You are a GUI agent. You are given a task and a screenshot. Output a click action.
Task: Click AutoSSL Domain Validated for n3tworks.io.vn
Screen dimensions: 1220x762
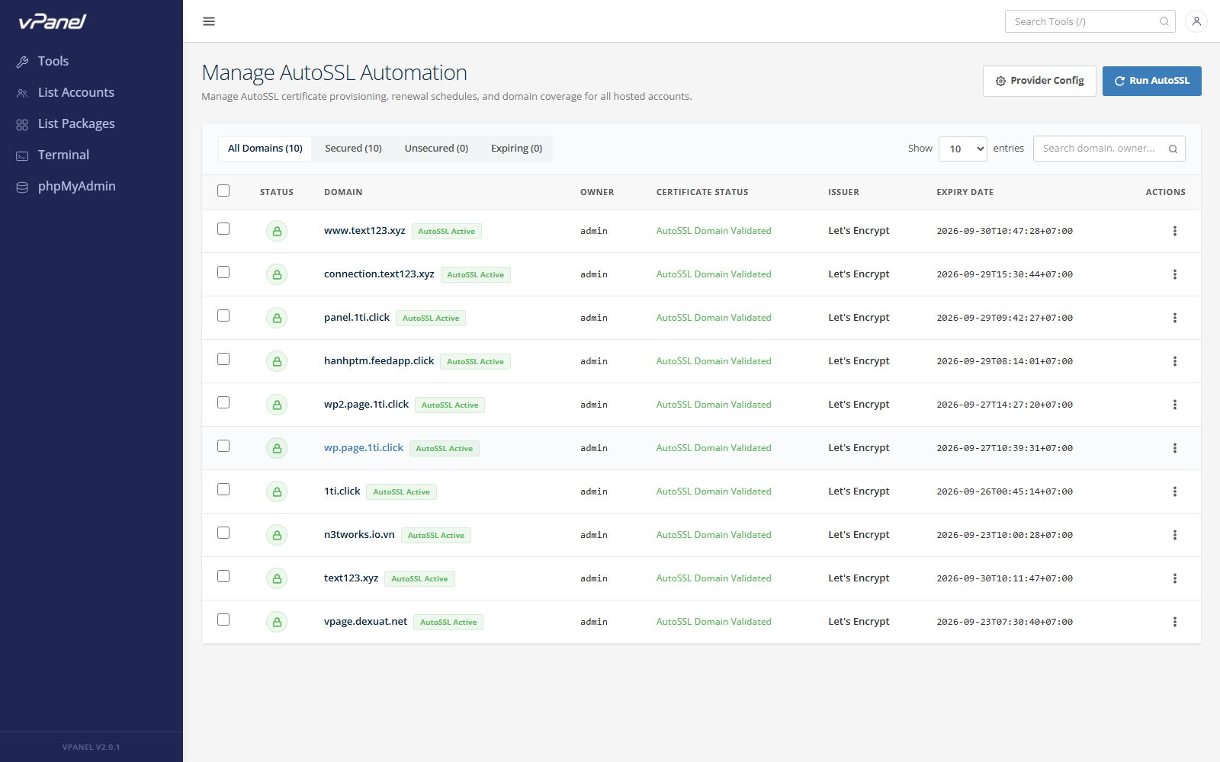(x=714, y=535)
